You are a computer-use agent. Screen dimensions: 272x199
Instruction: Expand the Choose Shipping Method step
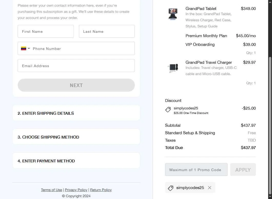coord(76,137)
